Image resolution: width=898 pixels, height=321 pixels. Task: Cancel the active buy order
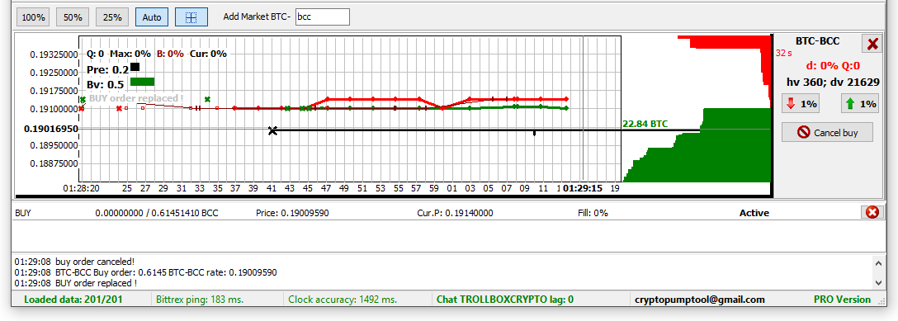tap(828, 132)
